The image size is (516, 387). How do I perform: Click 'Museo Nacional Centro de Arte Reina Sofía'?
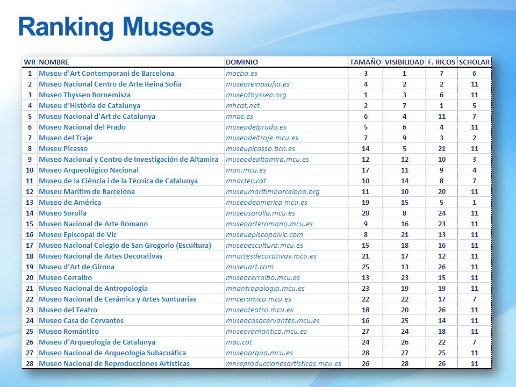click(x=110, y=84)
